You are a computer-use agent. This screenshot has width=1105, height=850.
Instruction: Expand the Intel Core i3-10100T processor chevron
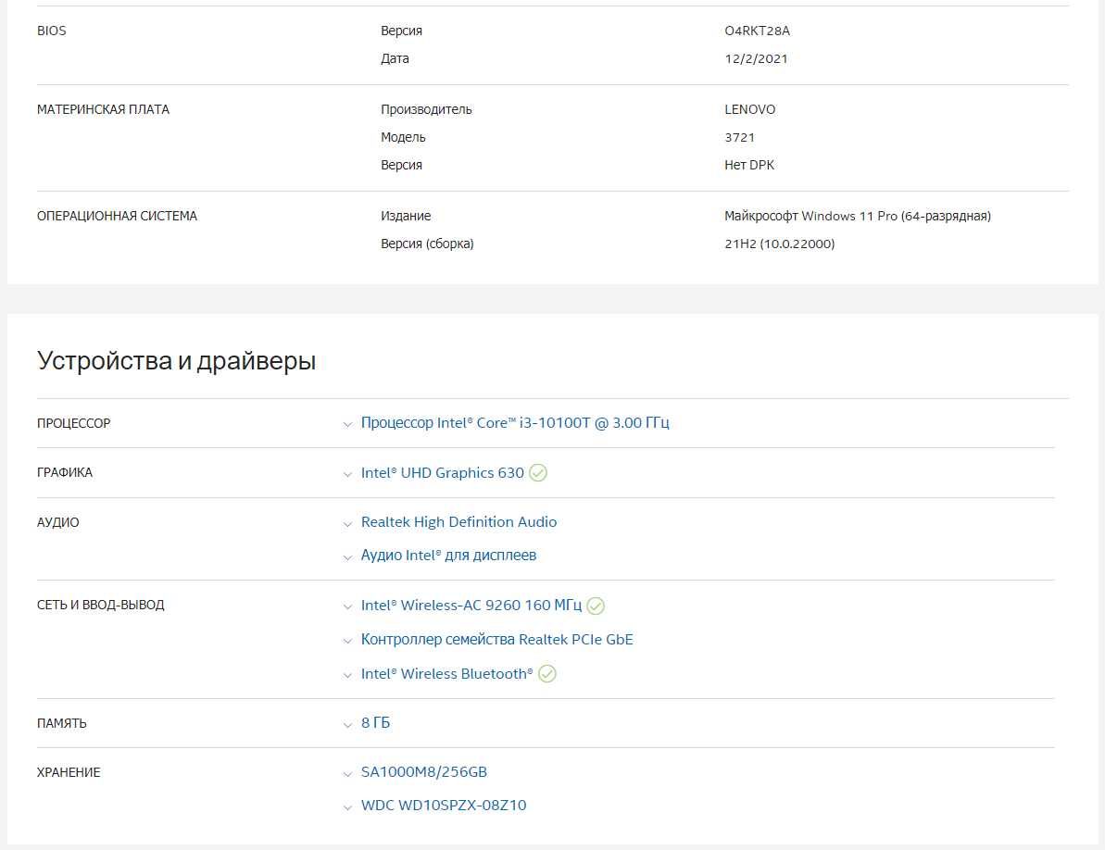pos(347,425)
